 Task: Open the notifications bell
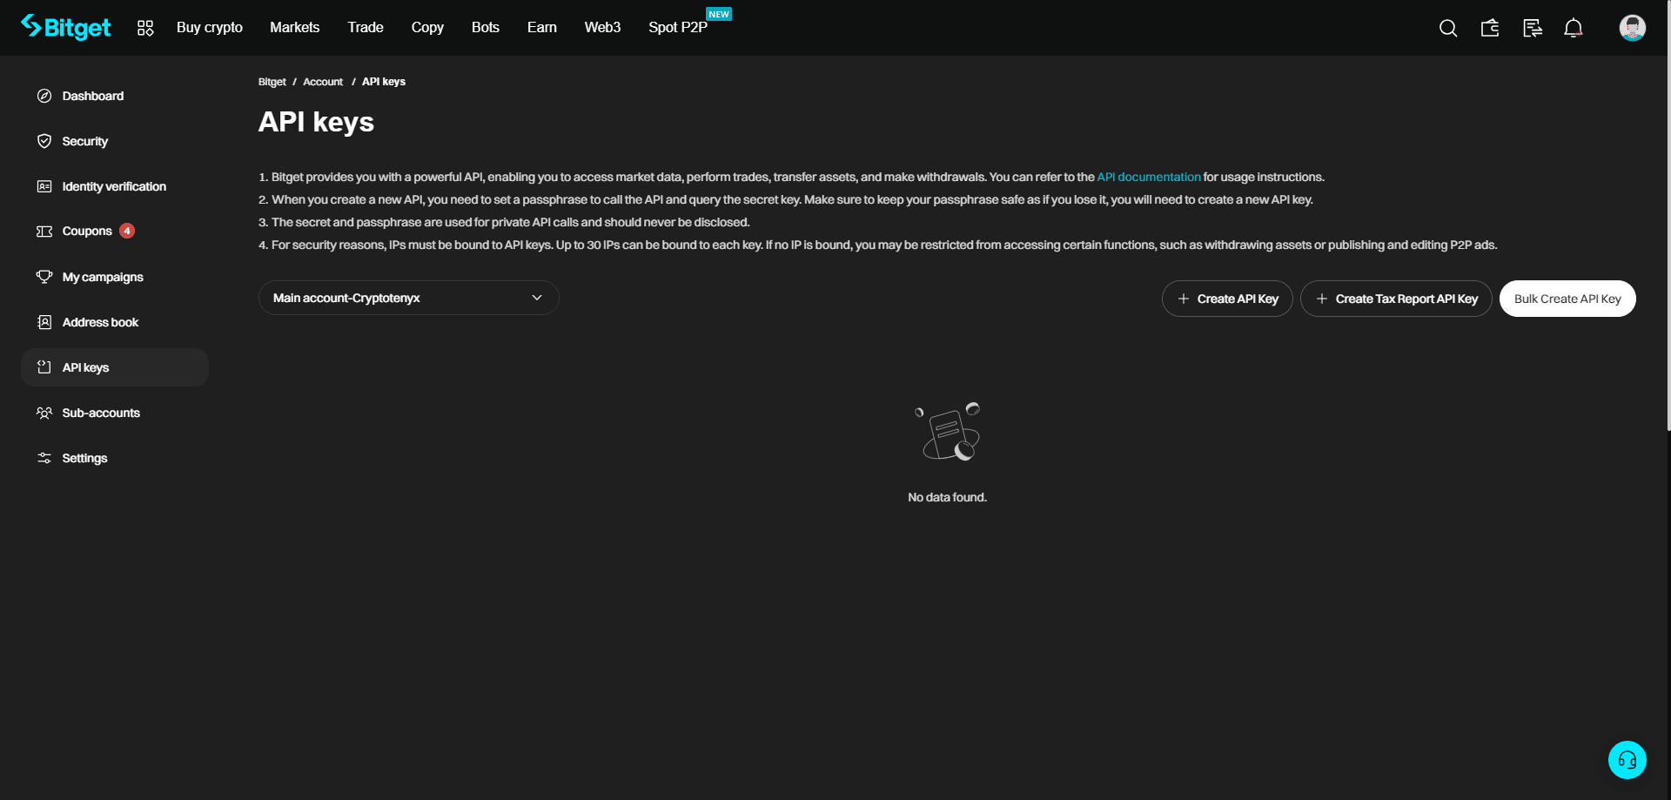pos(1573,28)
